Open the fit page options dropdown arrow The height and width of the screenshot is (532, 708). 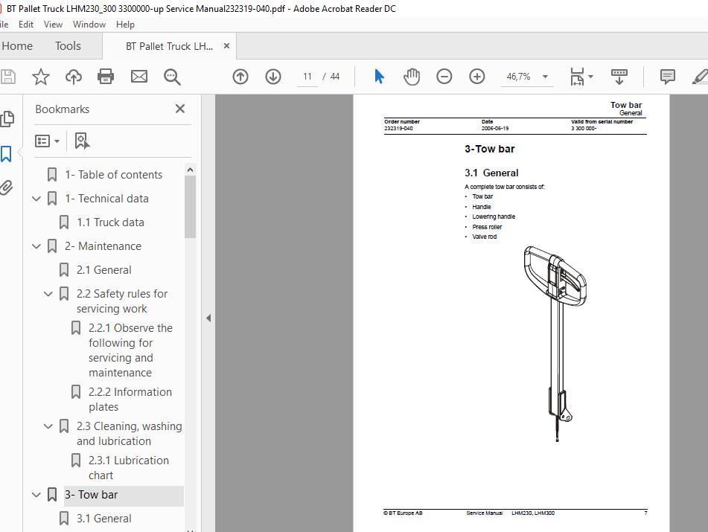point(590,77)
